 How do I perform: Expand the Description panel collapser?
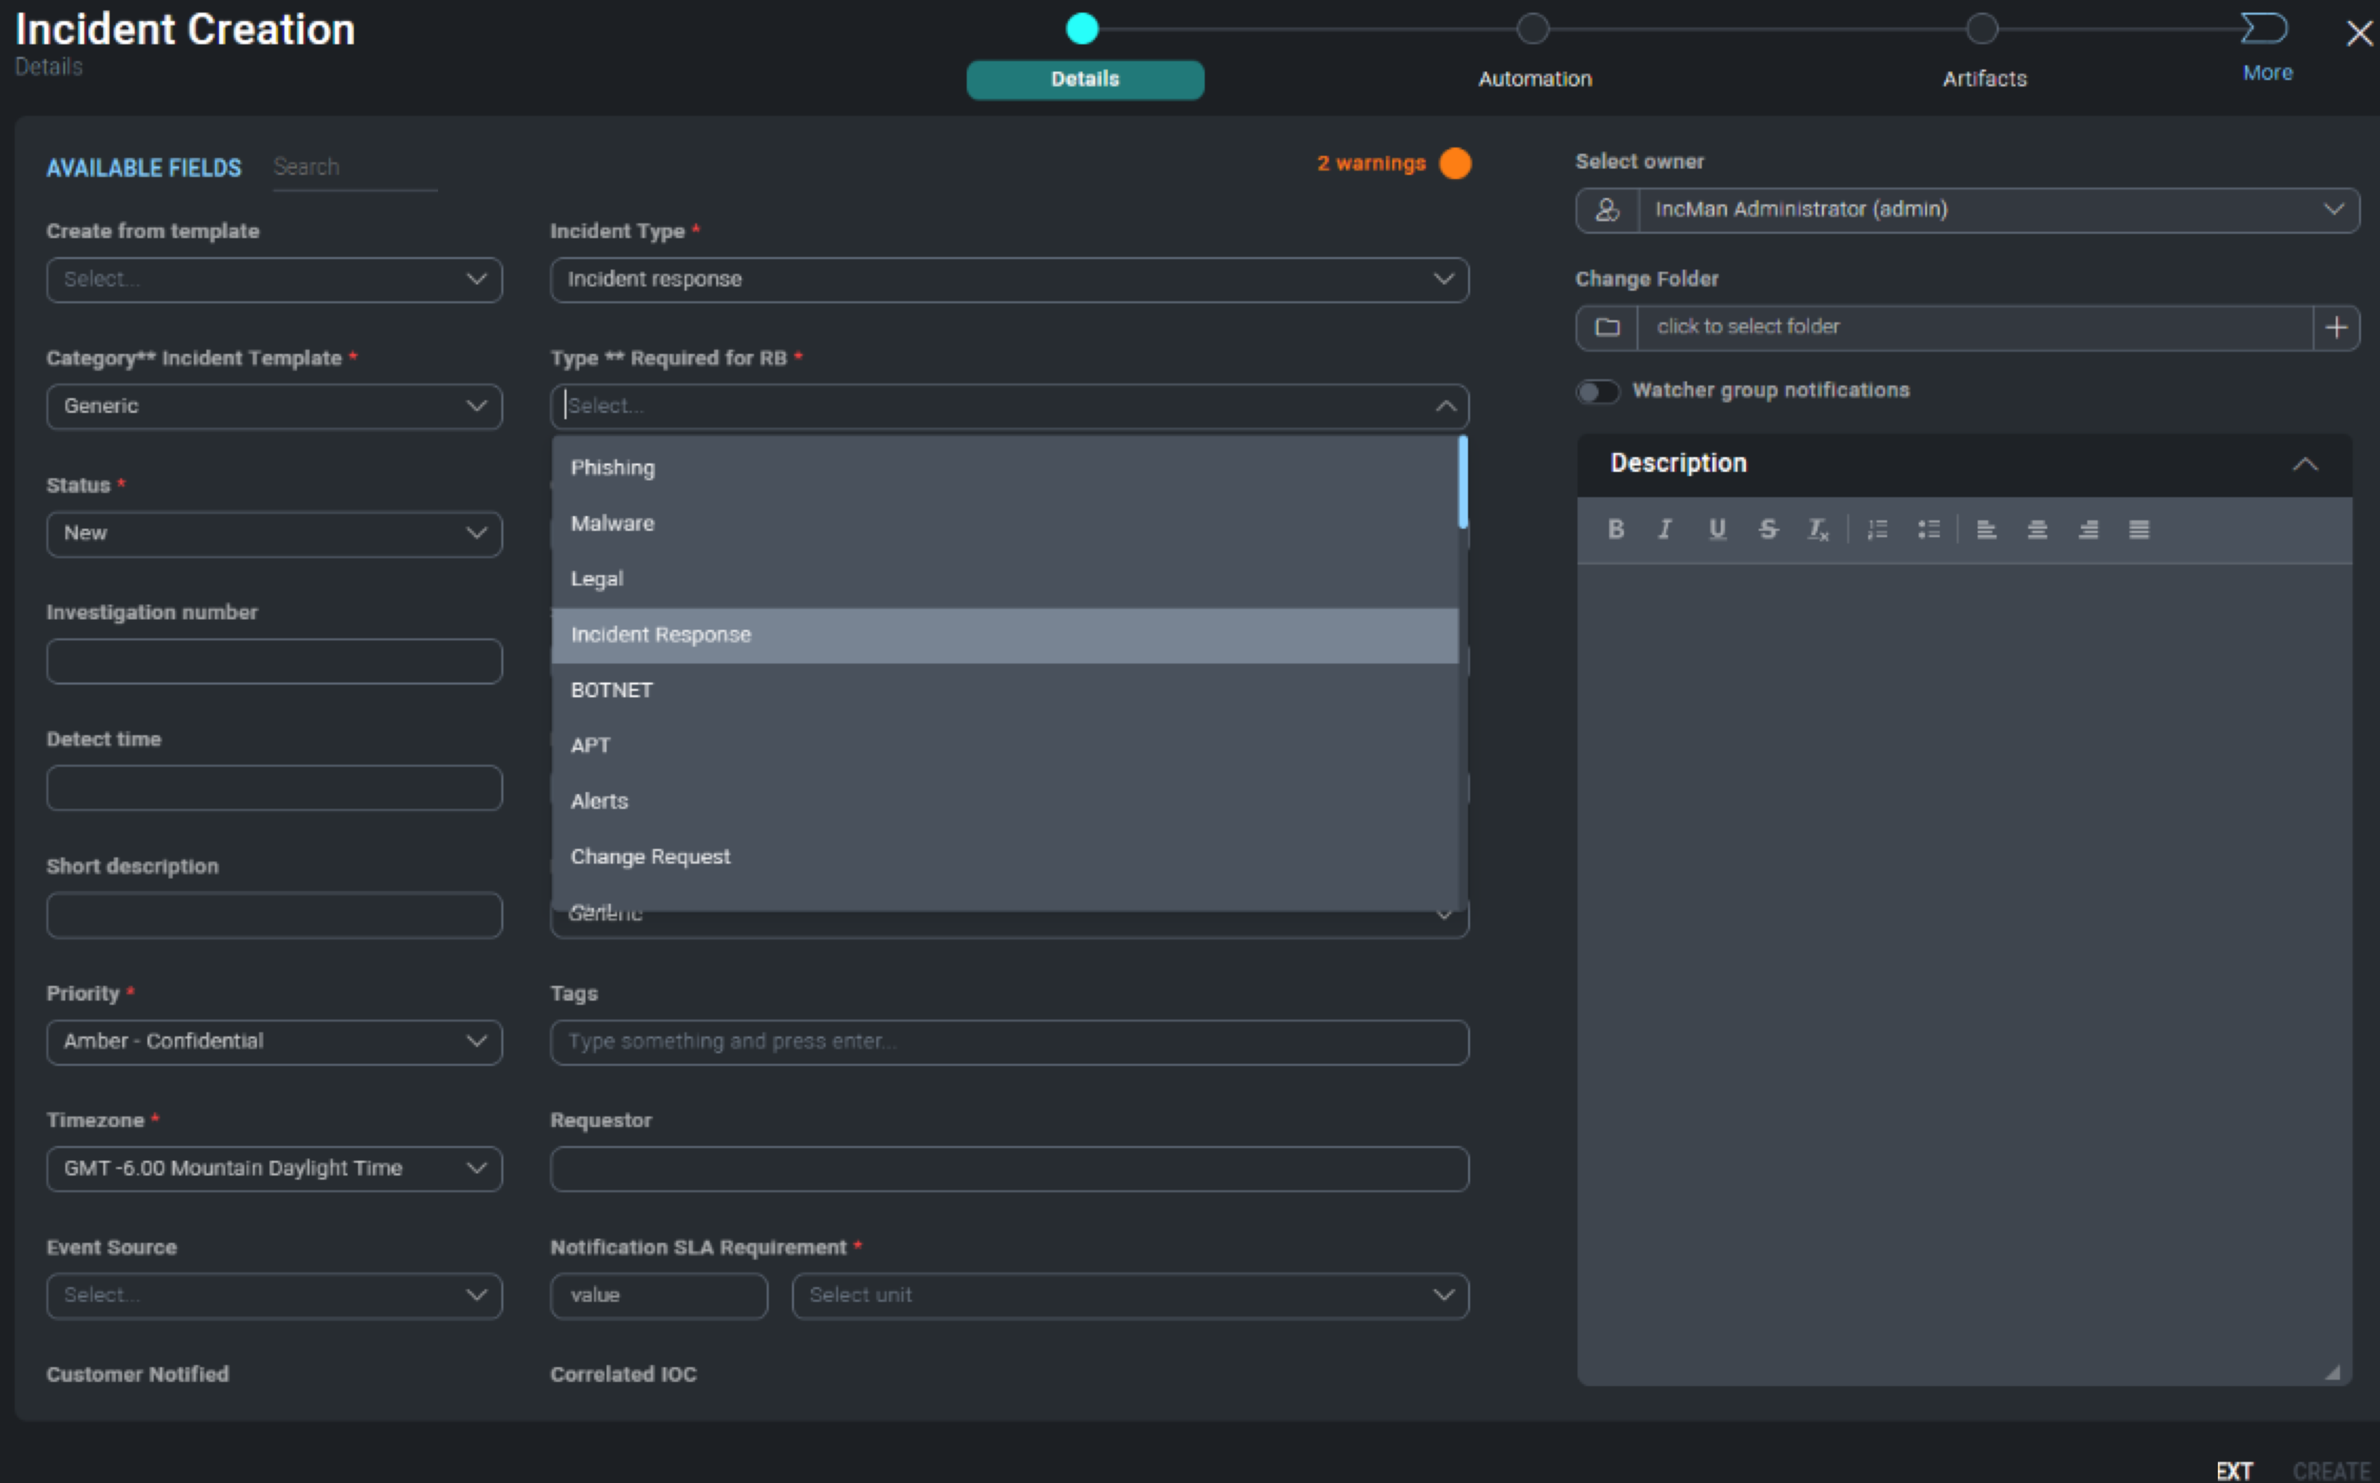(2305, 460)
